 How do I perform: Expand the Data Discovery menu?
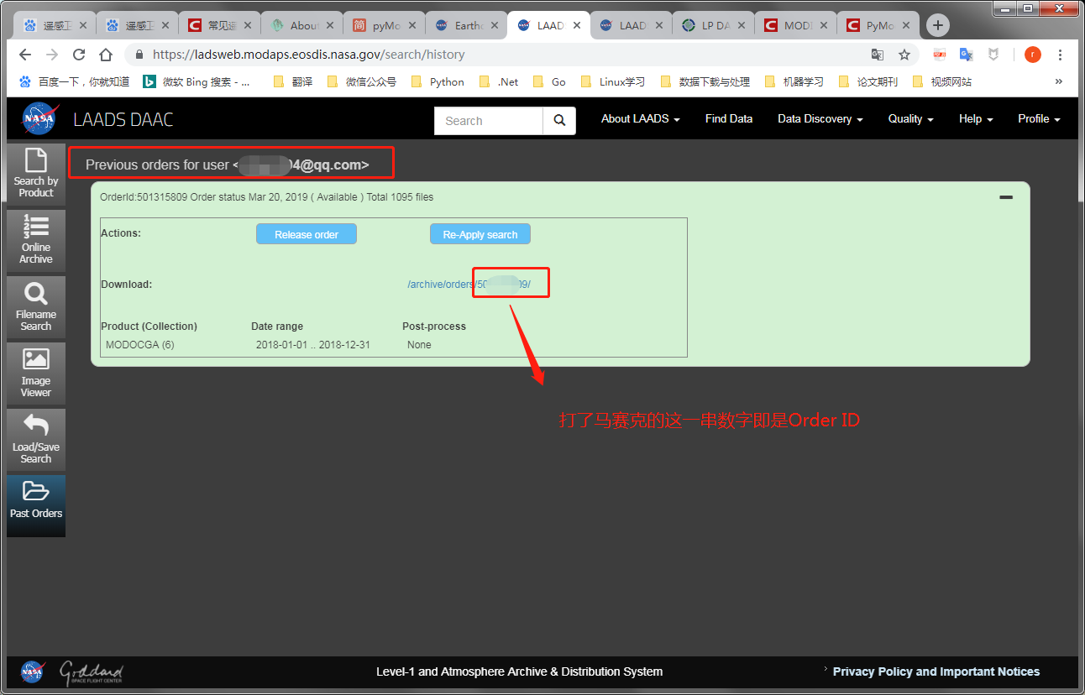coord(819,118)
